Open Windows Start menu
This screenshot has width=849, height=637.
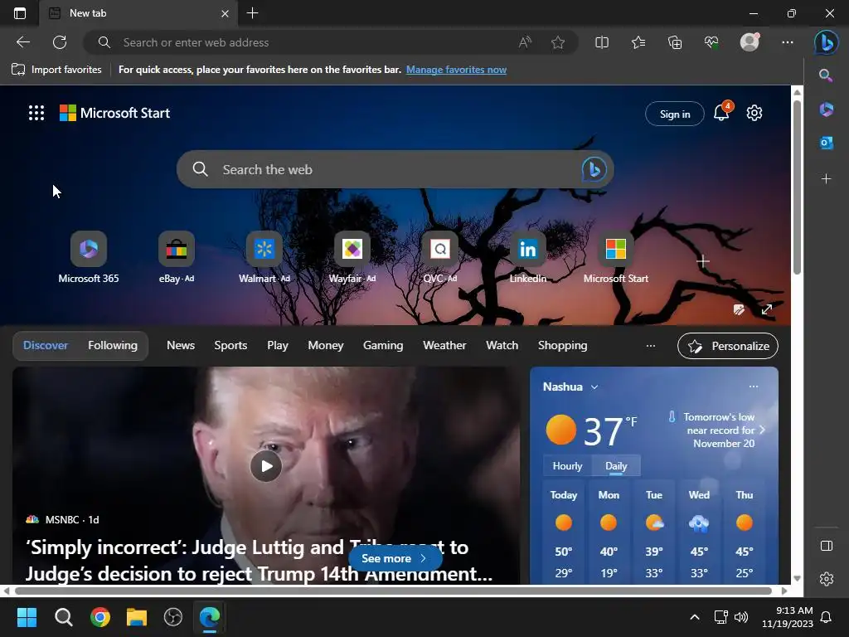pos(27,617)
